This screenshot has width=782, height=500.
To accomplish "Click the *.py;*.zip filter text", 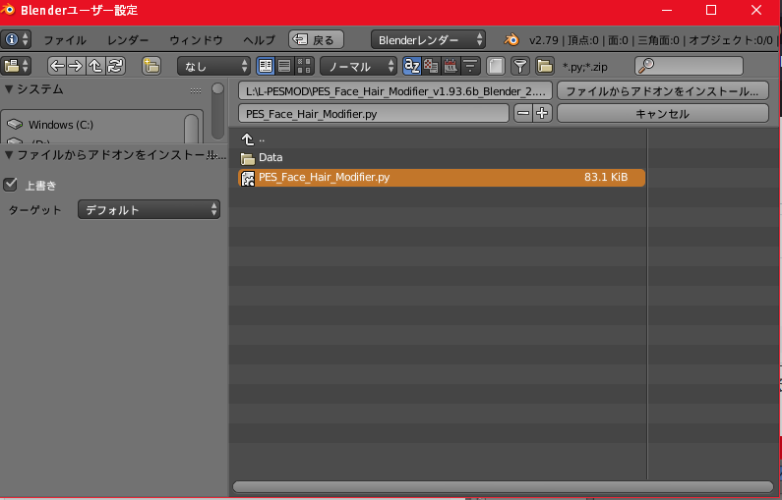I will click(x=585, y=67).
